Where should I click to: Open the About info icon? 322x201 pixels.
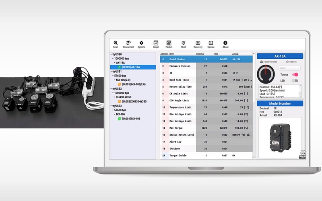pos(225,43)
